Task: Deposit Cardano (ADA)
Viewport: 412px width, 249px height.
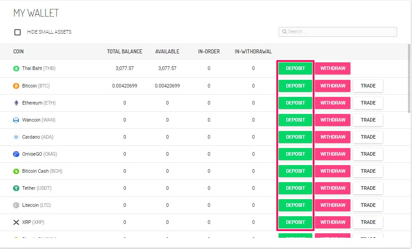Action: point(295,137)
